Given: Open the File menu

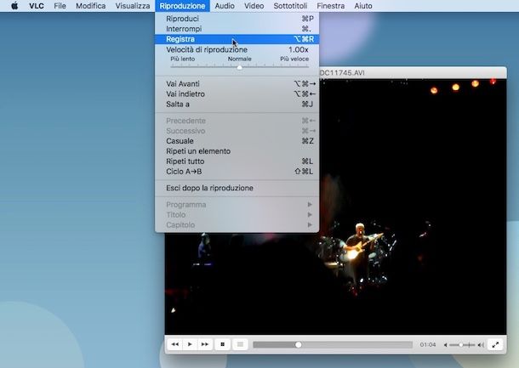Looking at the screenshot, I should [60, 6].
